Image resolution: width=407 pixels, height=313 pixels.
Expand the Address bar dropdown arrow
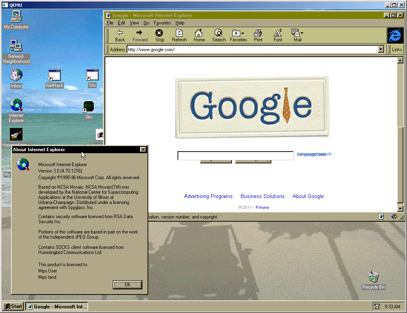[381, 49]
